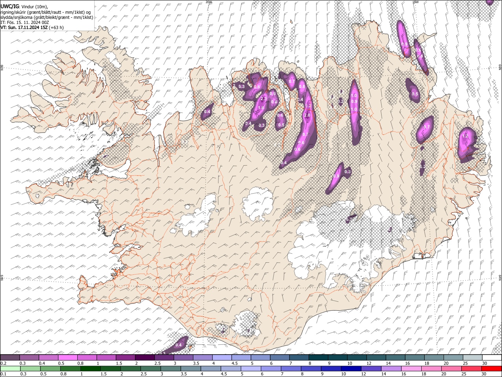This screenshot has width=502, height=377.
Task: Click the '0.1' tick label in the lower legend
Action: 3,374
